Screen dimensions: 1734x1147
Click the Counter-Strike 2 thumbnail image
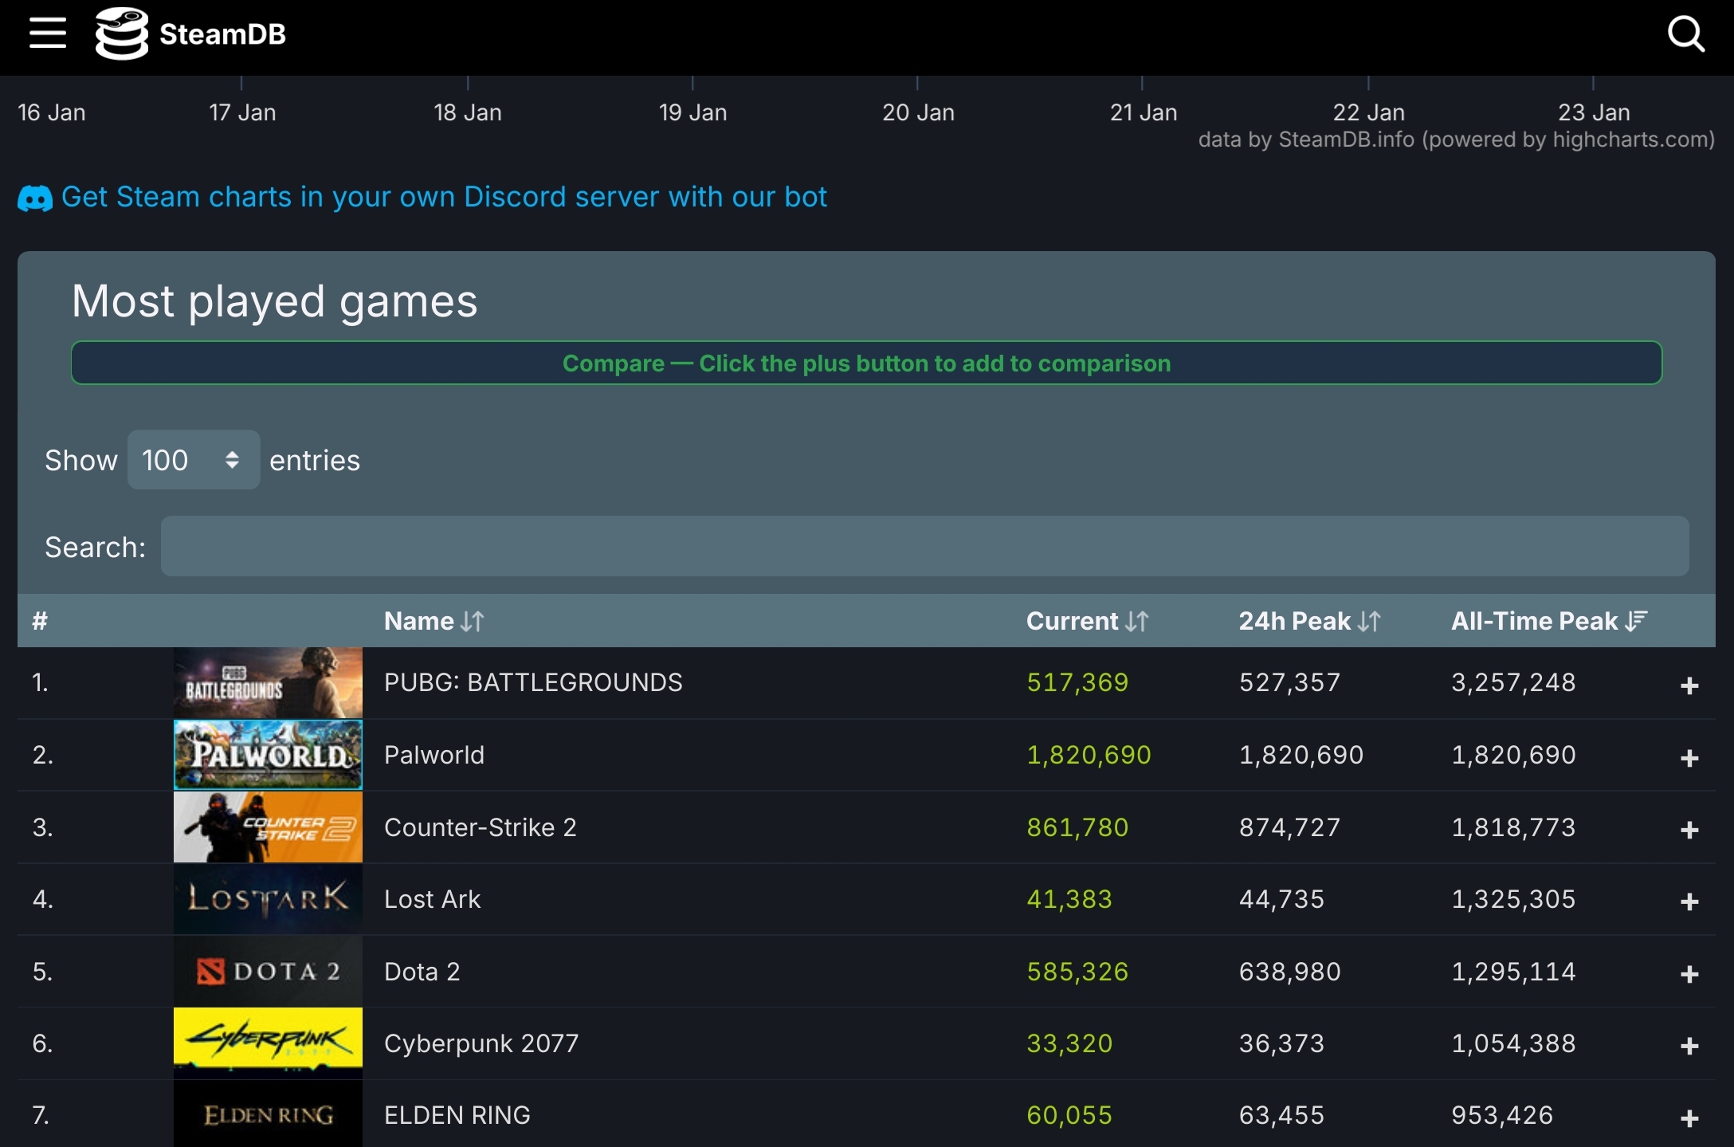268,827
